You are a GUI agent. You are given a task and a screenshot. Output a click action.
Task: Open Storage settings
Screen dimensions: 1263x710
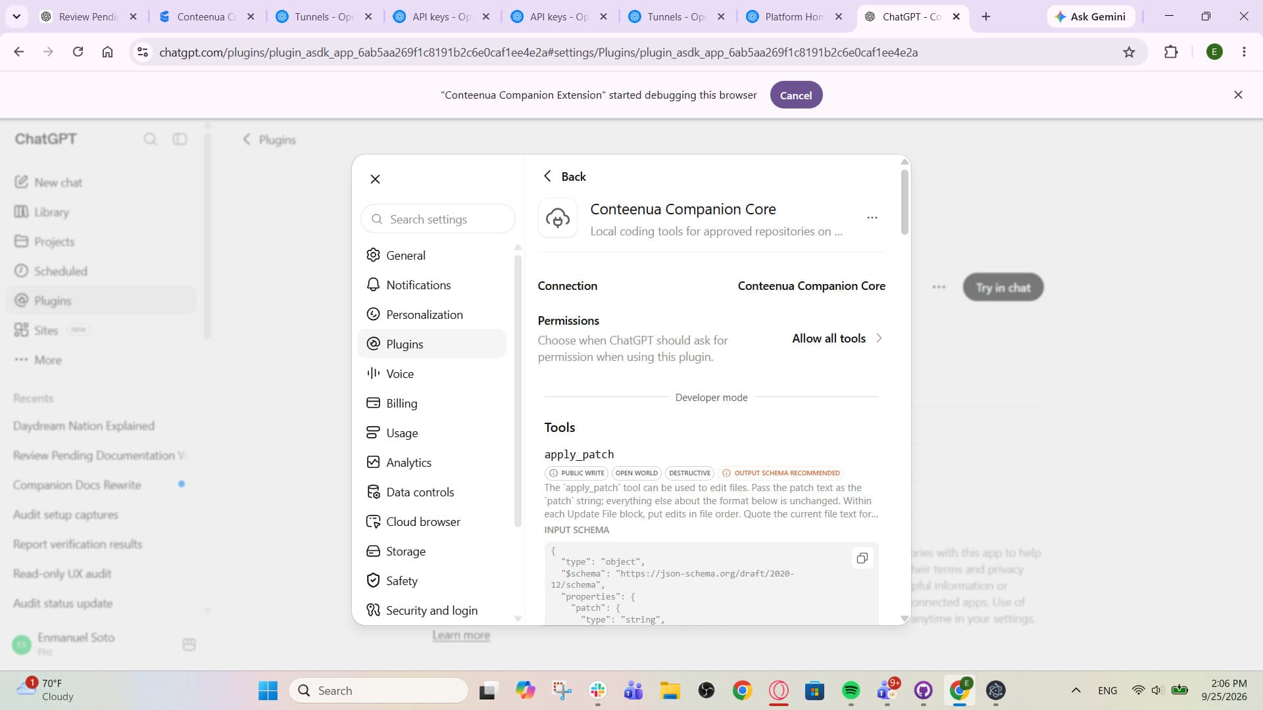point(432,551)
